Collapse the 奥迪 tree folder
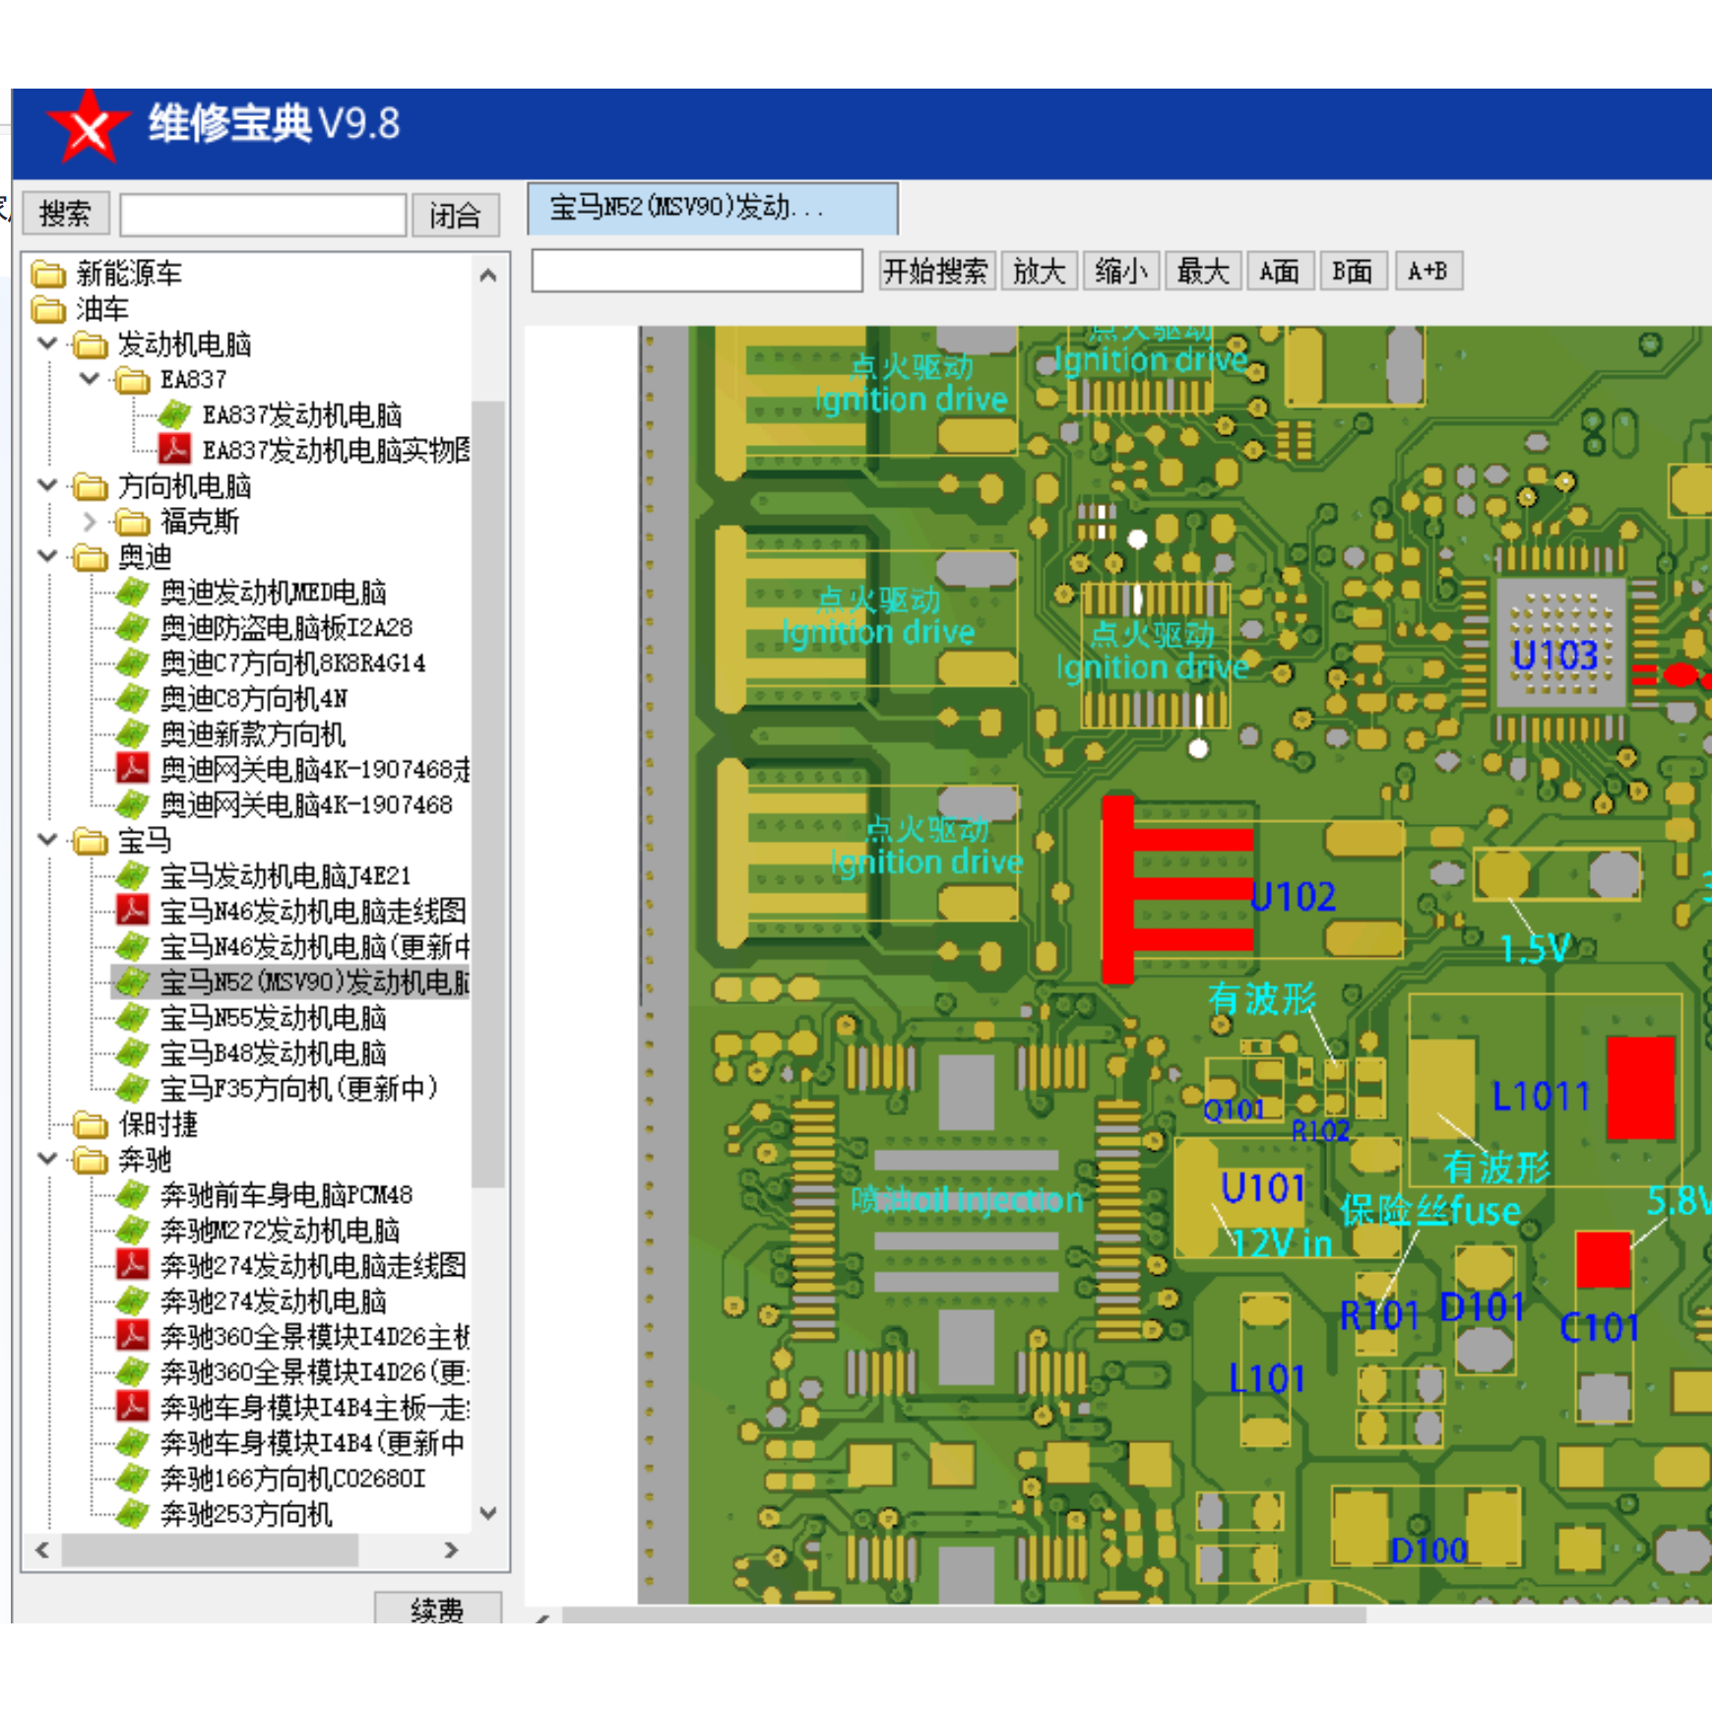 tap(47, 556)
